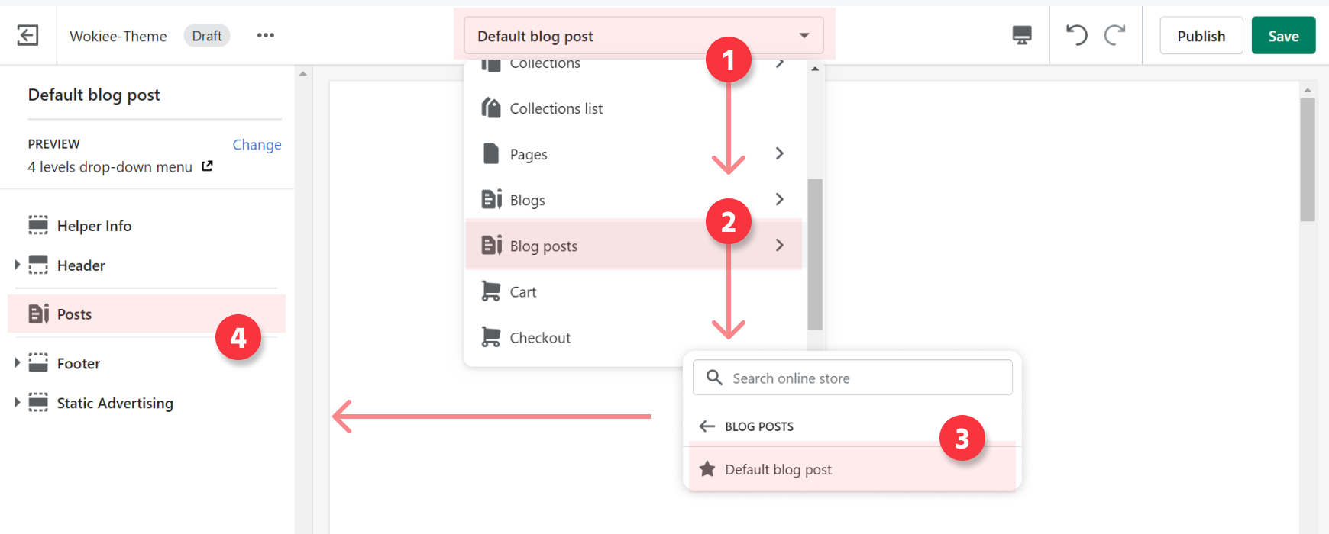Switch the desktop preview device icon
Screen dimensions: 1329x534
tap(1021, 35)
